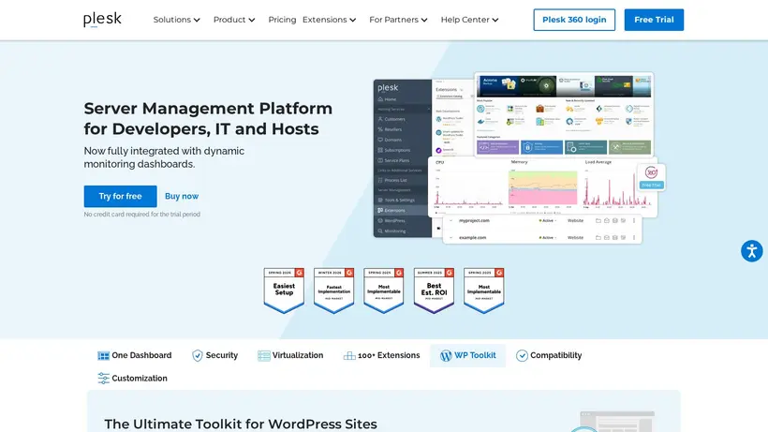Click the WordPress logo in WP Toolkit
Viewport: 768px width, 432px height.
point(446,355)
